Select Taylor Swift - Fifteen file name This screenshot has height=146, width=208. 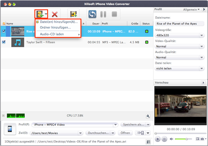click(40, 42)
